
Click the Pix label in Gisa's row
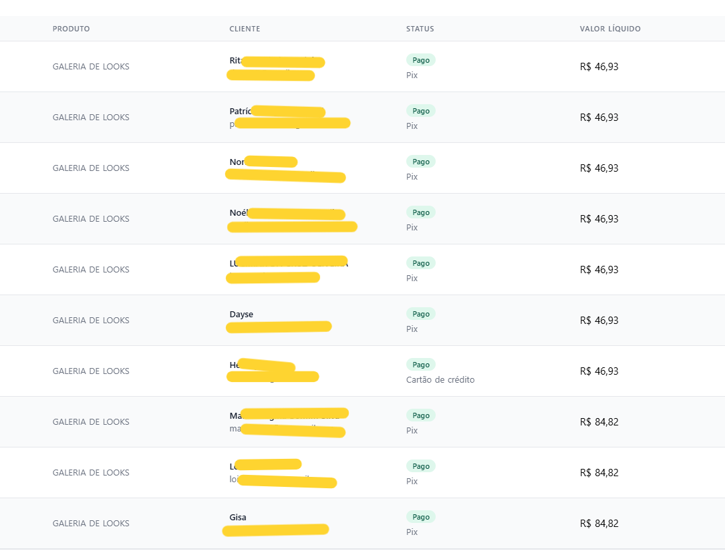pos(412,532)
